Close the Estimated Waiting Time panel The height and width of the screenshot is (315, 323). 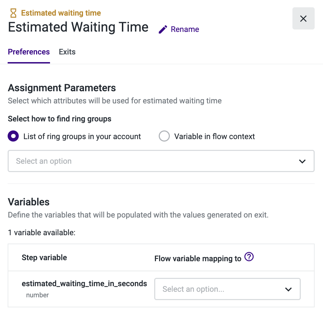click(x=303, y=18)
